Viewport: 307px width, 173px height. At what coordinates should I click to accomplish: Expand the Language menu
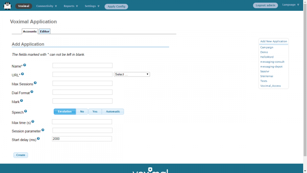[290, 5]
